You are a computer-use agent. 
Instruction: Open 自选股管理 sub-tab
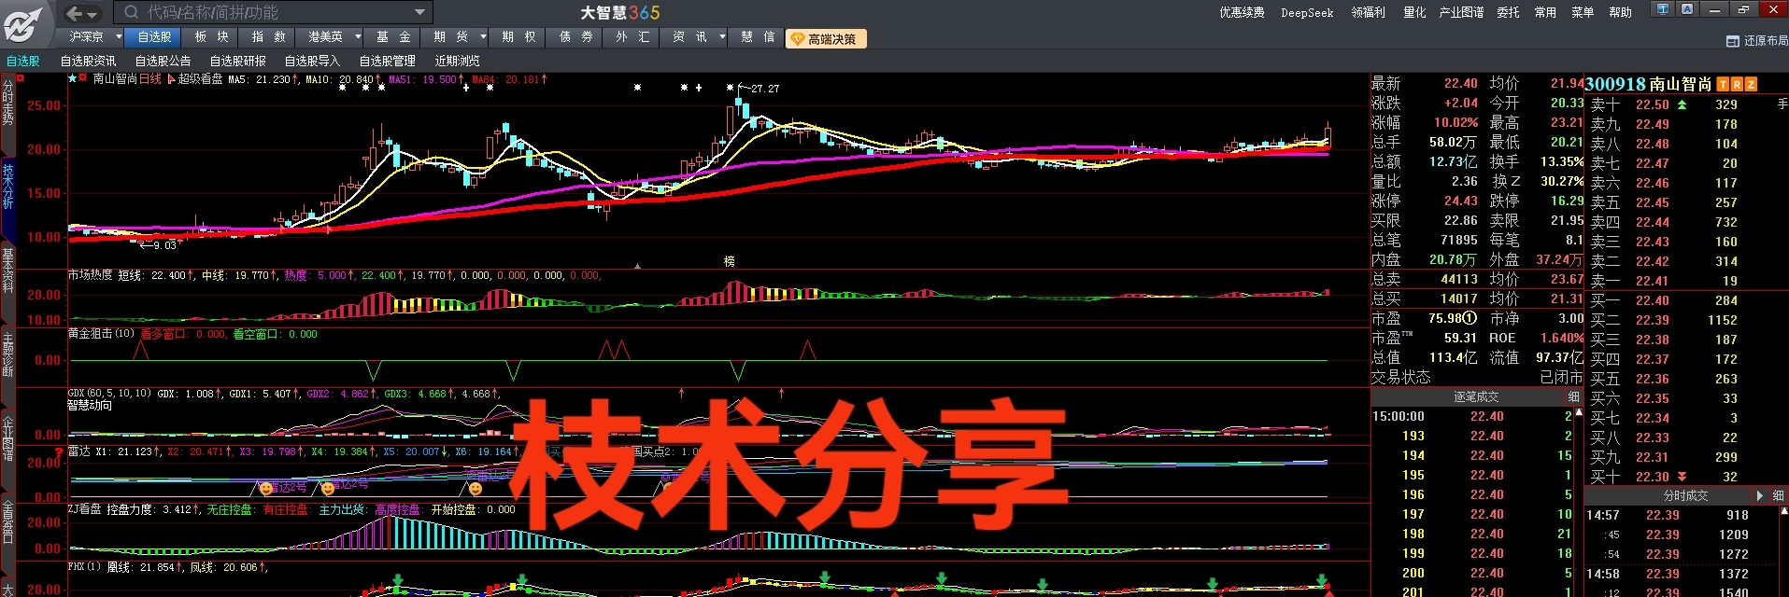pyautogui.click(x=388, y=61)
